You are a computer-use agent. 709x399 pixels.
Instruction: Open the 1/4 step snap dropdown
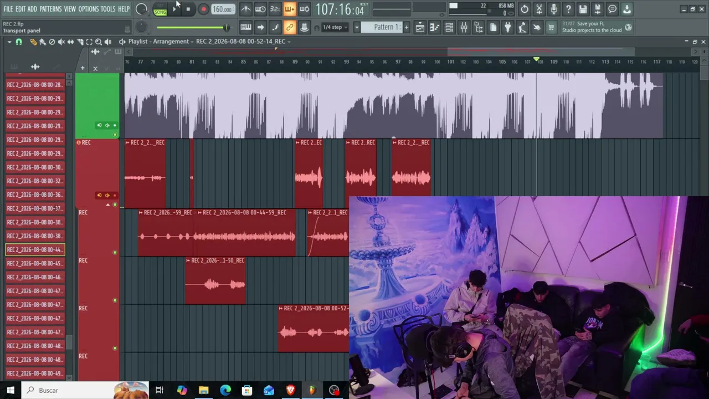click(335, 27)
